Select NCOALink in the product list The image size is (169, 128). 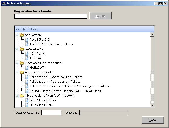pos(37,53)
